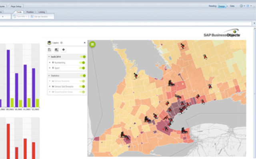The width and height of the screenshot is (256, 159).
Task: Open the help icon dropdown arrow
Action: (x=244, y=6)
